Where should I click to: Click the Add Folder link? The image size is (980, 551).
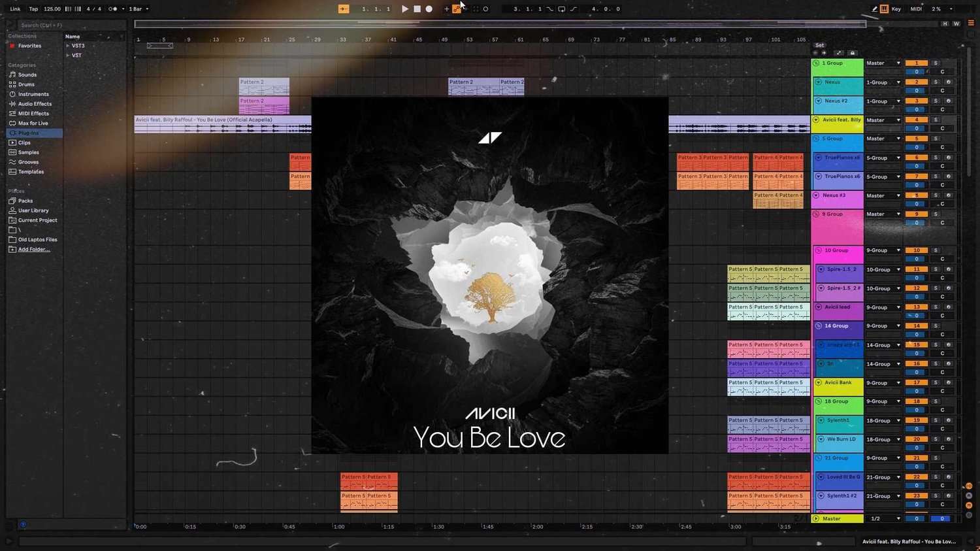(34, 249)
